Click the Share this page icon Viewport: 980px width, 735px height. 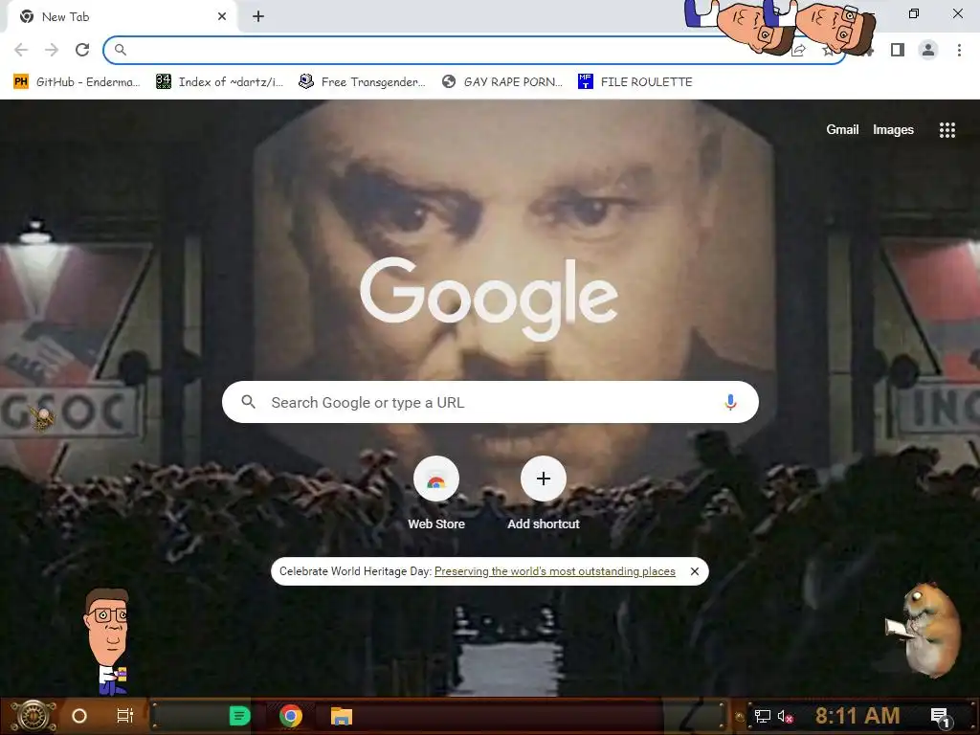coord(798,50)
